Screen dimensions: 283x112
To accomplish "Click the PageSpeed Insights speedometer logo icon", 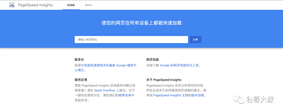I will tap(12, 5).
